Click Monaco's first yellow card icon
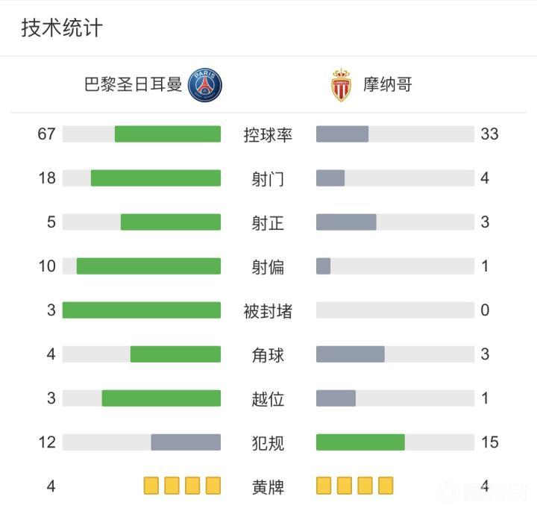This screenshot has width=537, height=511. click(324, 486)
